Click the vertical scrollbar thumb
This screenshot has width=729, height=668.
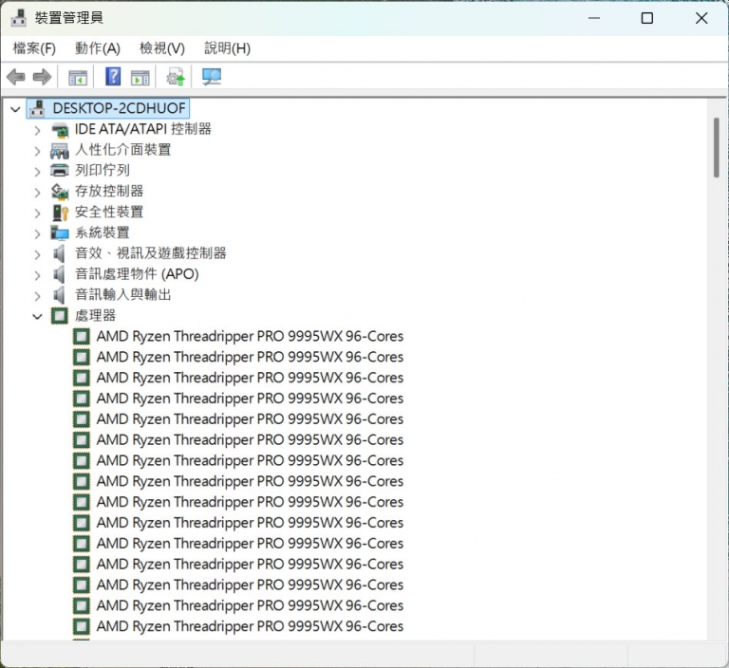click(x=717, y=147)
